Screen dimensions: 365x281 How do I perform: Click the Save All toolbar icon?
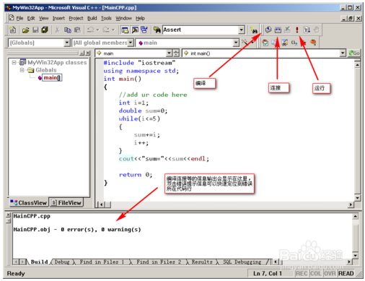tap(45, 30)
